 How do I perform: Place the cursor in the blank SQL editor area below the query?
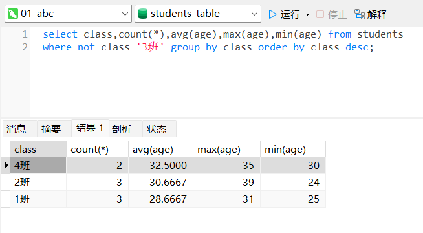226,85
